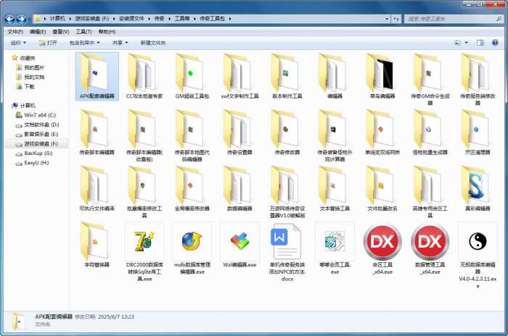Toggle the preview pane button
The height and width of the screenshot is (336, 508).
pos(480,43)
